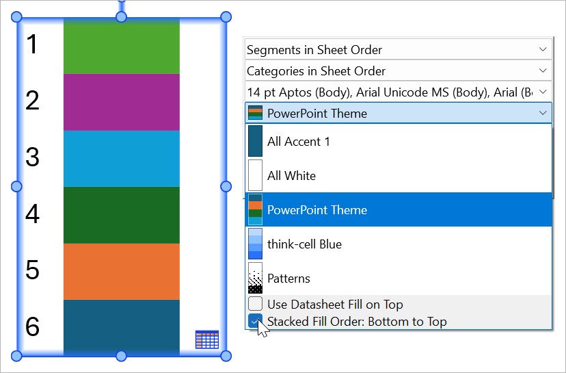Collapse the PowerPoint Theme color scheme dropdown
The image size is (566, 373).
pyautogui.click(x=542, y=113)
